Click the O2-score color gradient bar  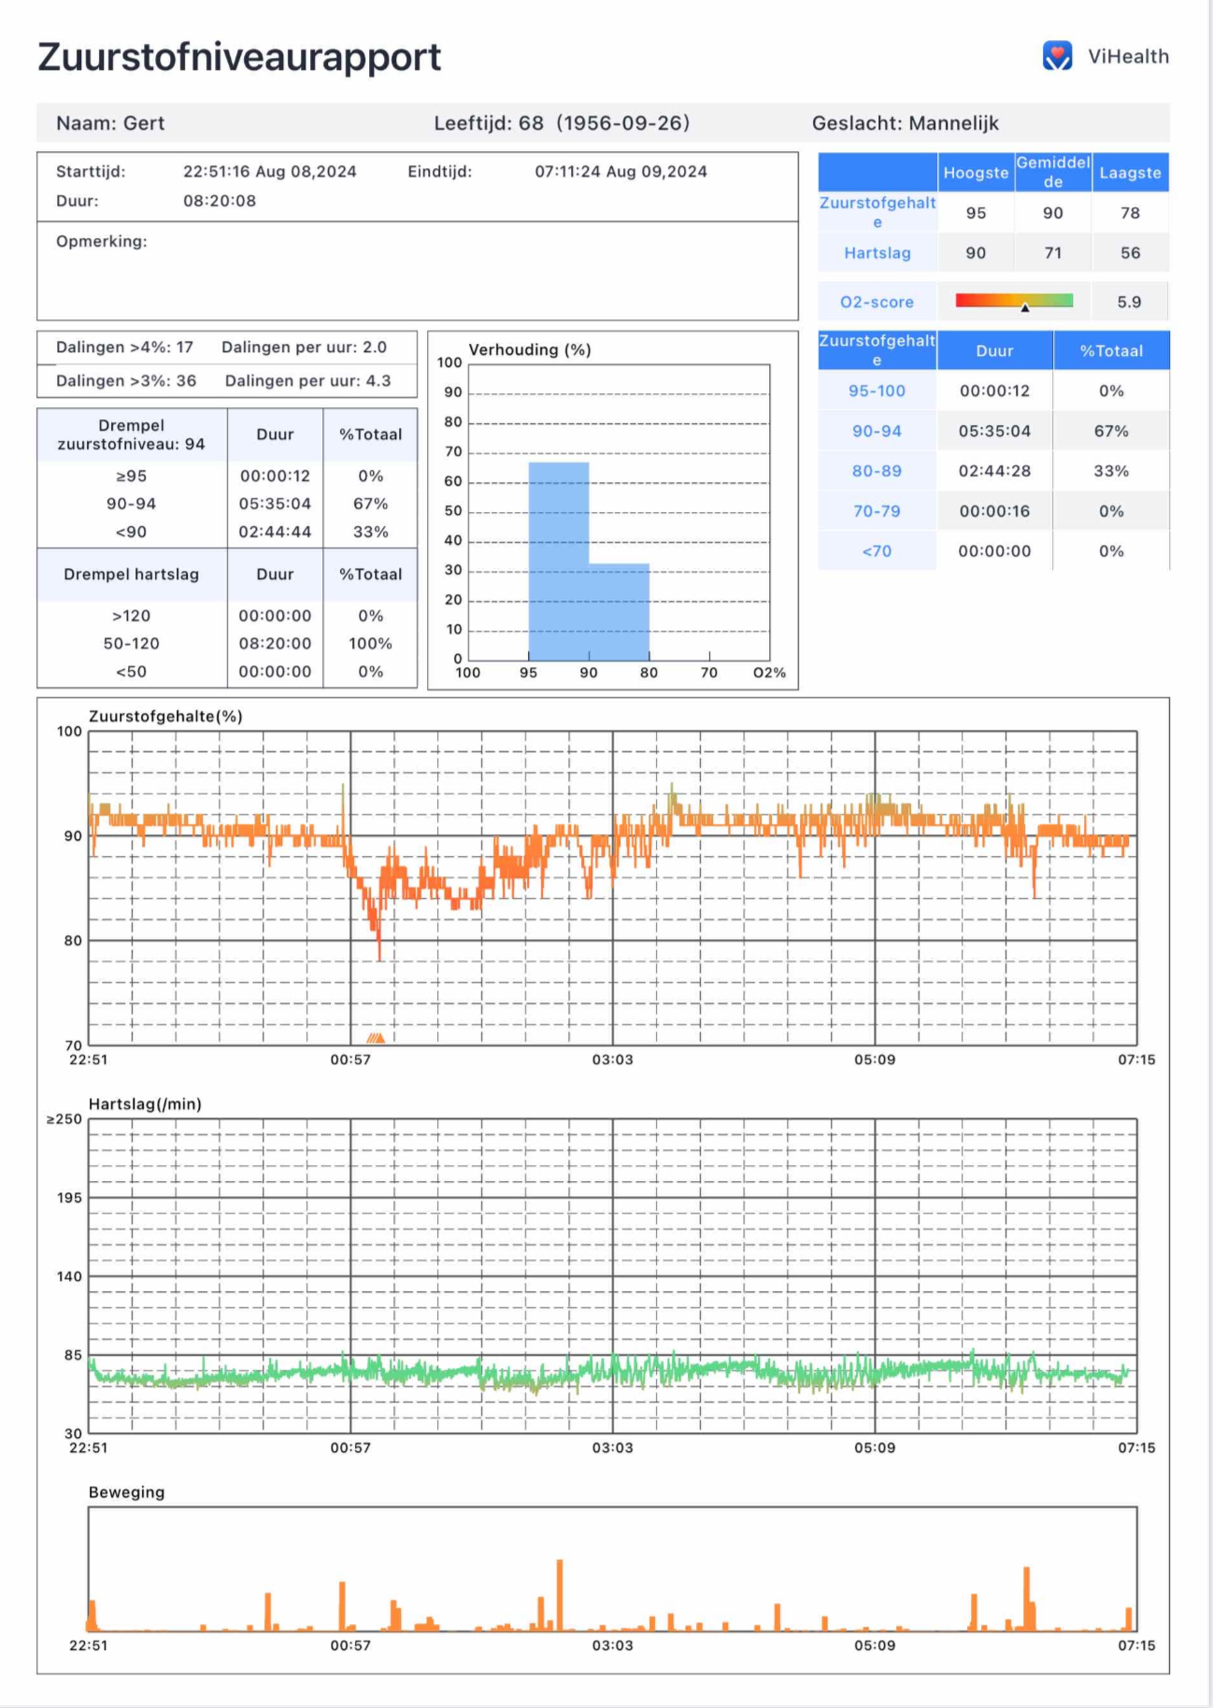(x=1014, y=300)
